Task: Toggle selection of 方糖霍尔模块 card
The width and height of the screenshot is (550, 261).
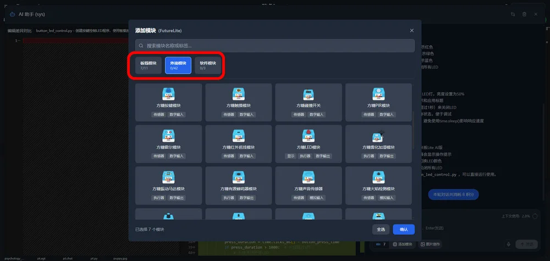Action: tap(168, 144)
